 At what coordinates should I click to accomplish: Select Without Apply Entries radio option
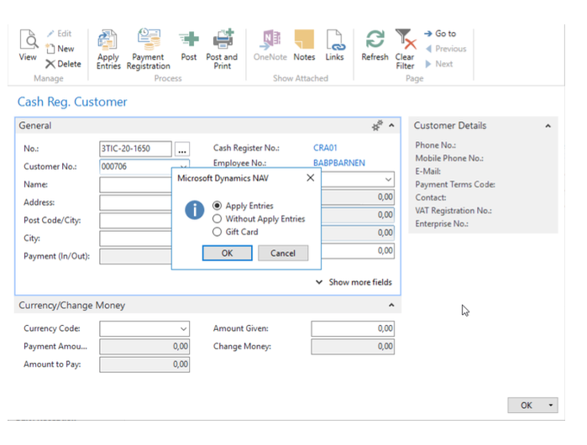pos(218,219)
